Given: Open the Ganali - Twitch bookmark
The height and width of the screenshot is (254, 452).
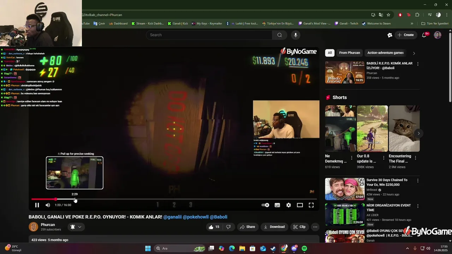Looking at the screenshot, I should (346, 24).
